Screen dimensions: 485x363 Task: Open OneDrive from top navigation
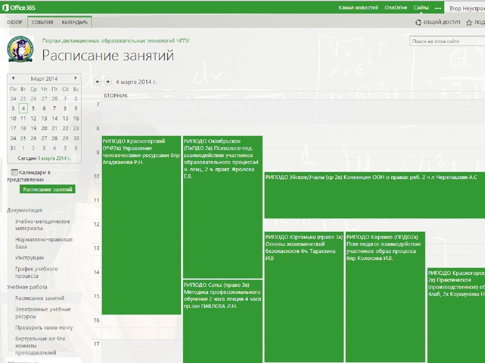396,7
